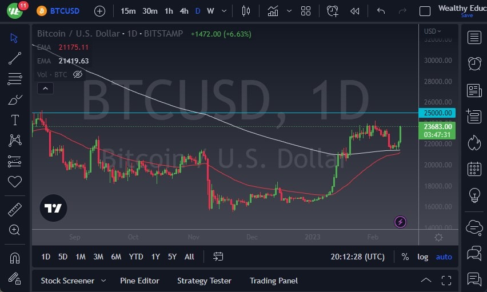Open the watchlist panel icon
487x292 pixels.
tap(474, 38)
